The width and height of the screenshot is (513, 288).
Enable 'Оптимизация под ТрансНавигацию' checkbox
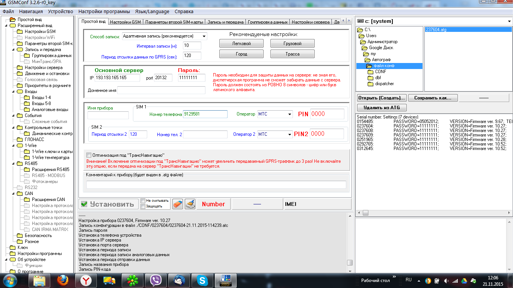89,155
